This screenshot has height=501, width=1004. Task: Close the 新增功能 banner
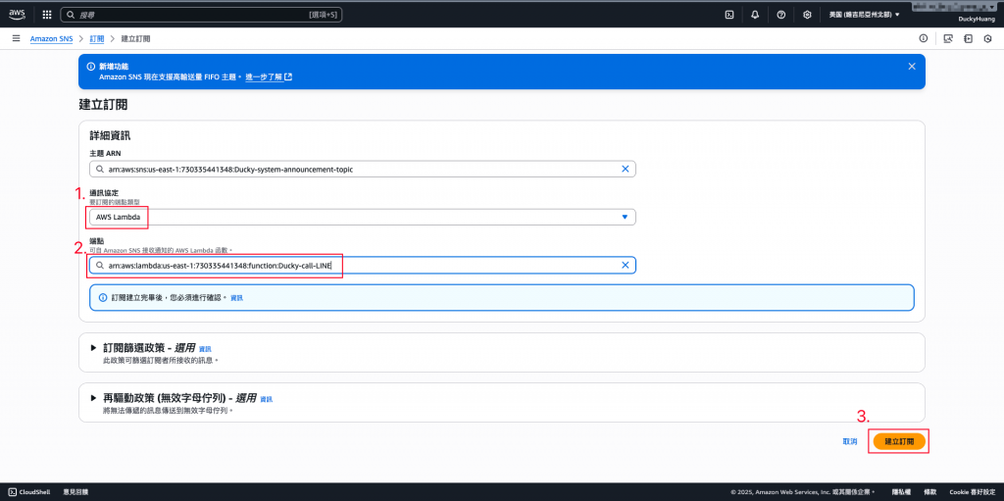point(912,66)
